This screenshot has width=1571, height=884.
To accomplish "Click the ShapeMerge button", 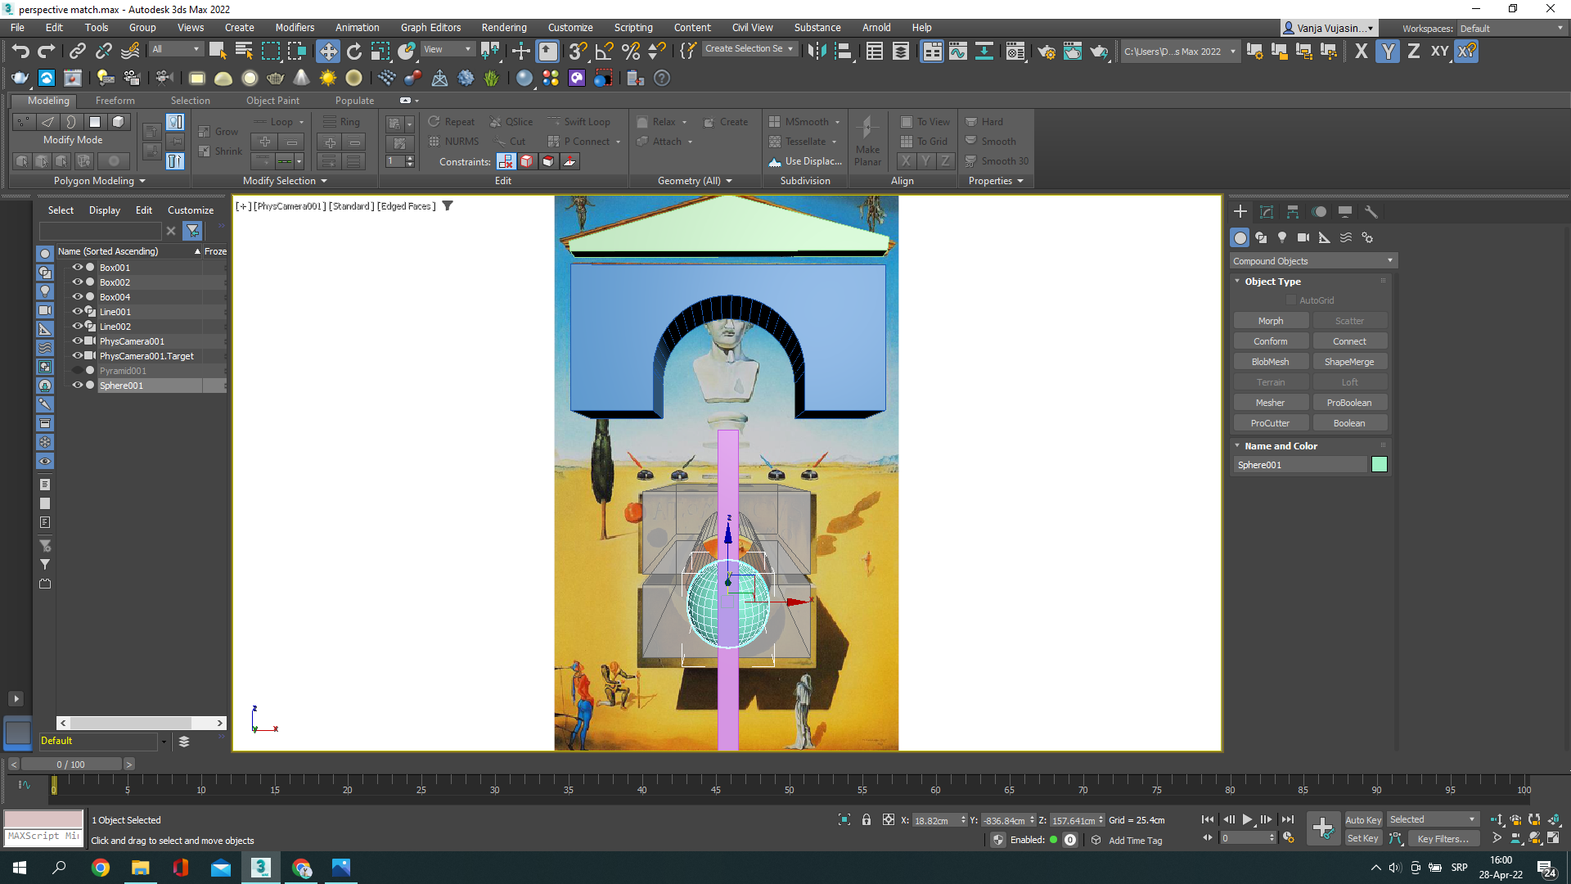I will [1349, 362].
